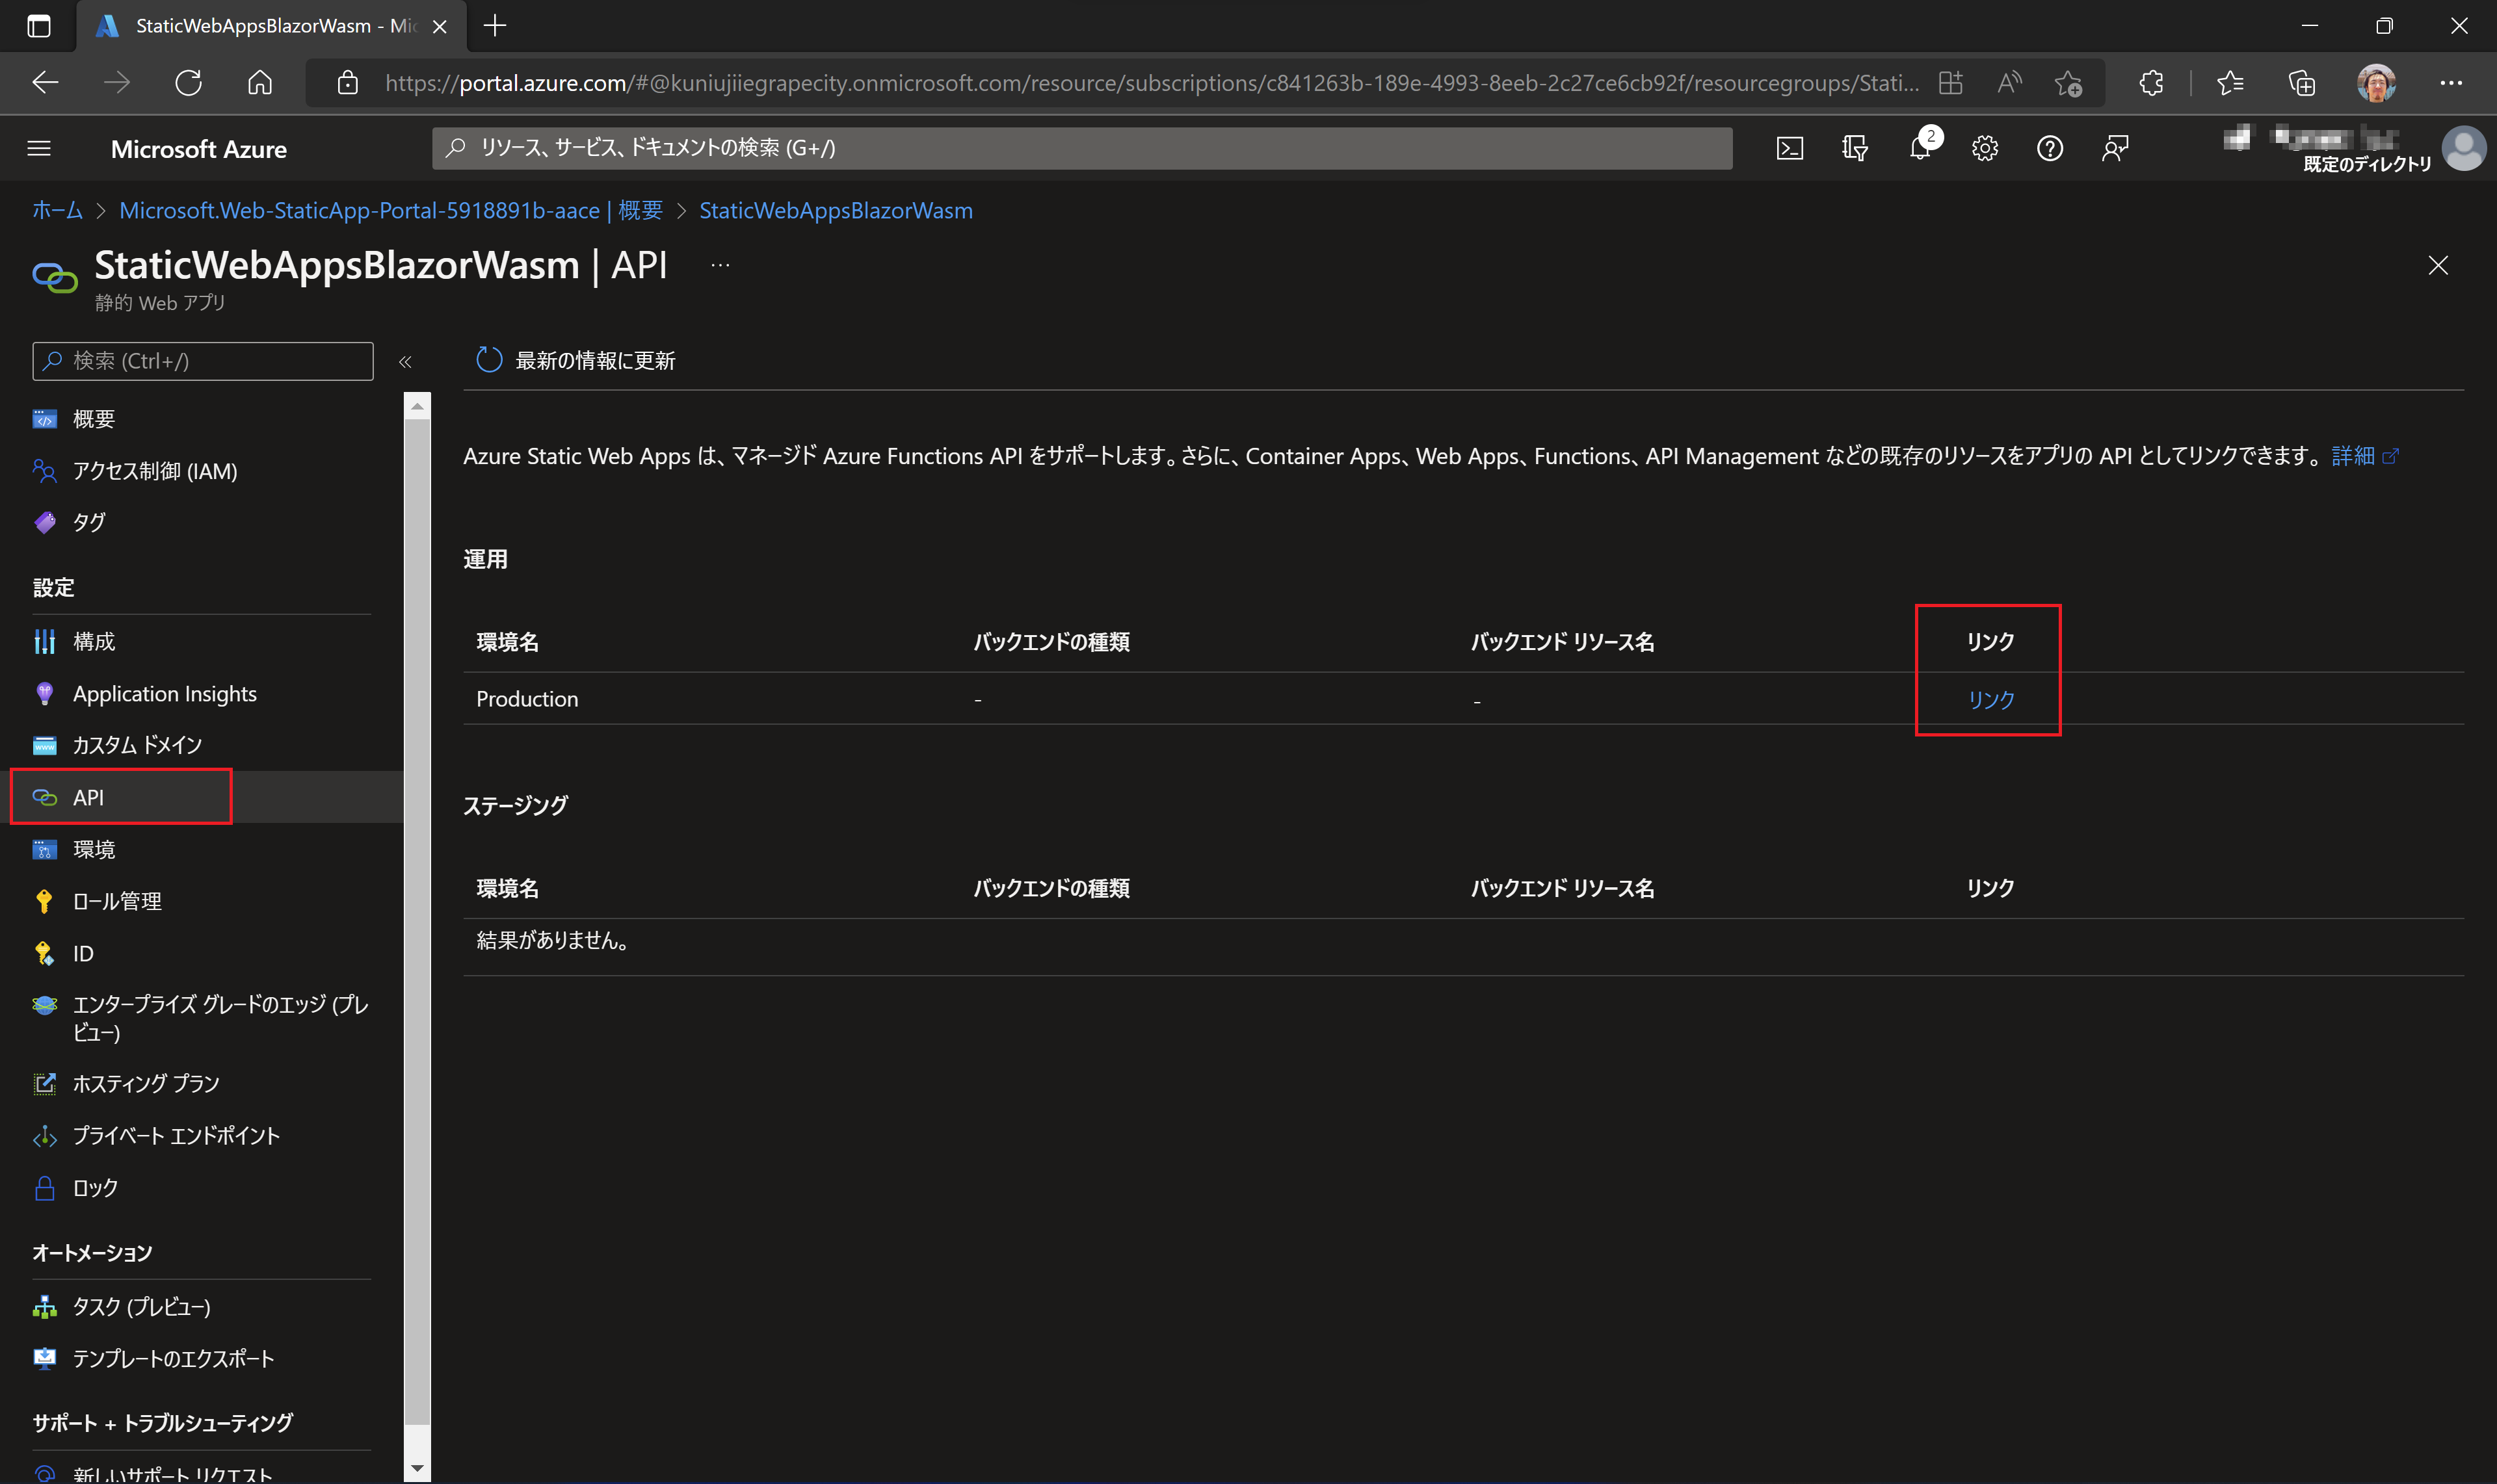Viewport: 2497px width, 1484px height.
Task: Click the sidebar scrollbar down arrow
Action: [x=417, y=1469]
